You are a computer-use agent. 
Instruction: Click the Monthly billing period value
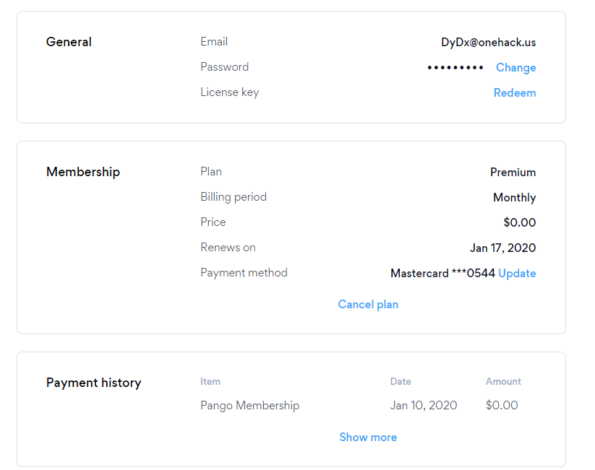514,197
